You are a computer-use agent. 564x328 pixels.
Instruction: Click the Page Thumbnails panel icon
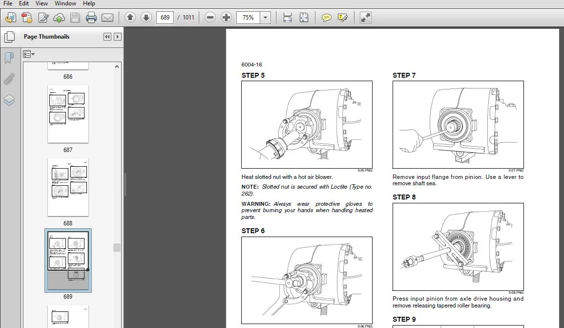click(9, 37)
